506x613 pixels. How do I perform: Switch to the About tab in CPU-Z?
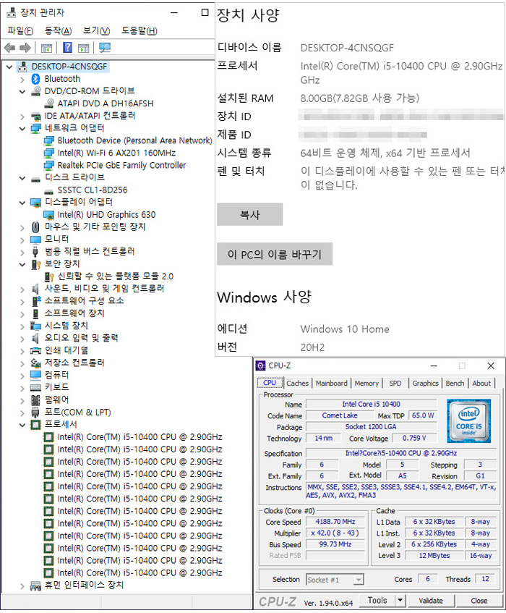tap(481, 383)
